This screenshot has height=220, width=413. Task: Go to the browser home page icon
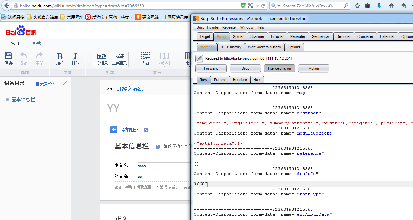(x=392, y=6)
